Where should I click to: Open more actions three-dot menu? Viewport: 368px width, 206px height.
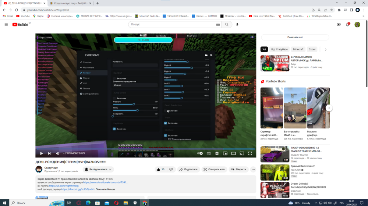[x=253, y=170]
